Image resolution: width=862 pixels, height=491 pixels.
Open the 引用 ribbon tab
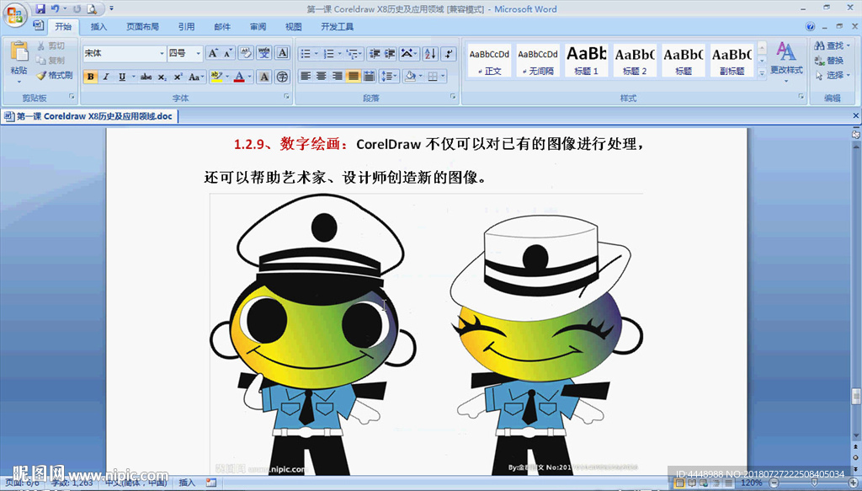click(x=186, y=26)
